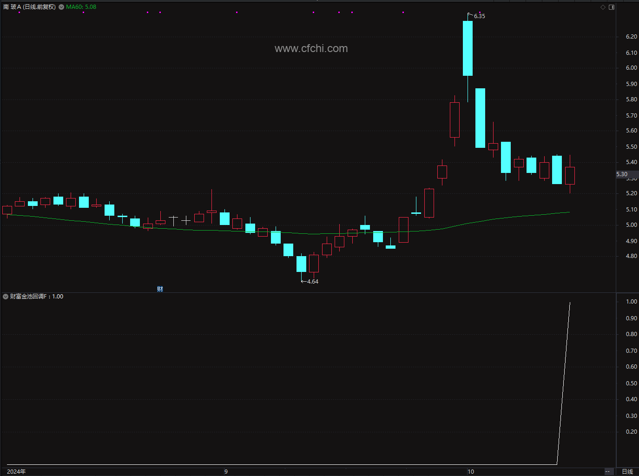Expand the 财富金池回调F indicator dropdown
639x476 pixels.
point(6,297)
